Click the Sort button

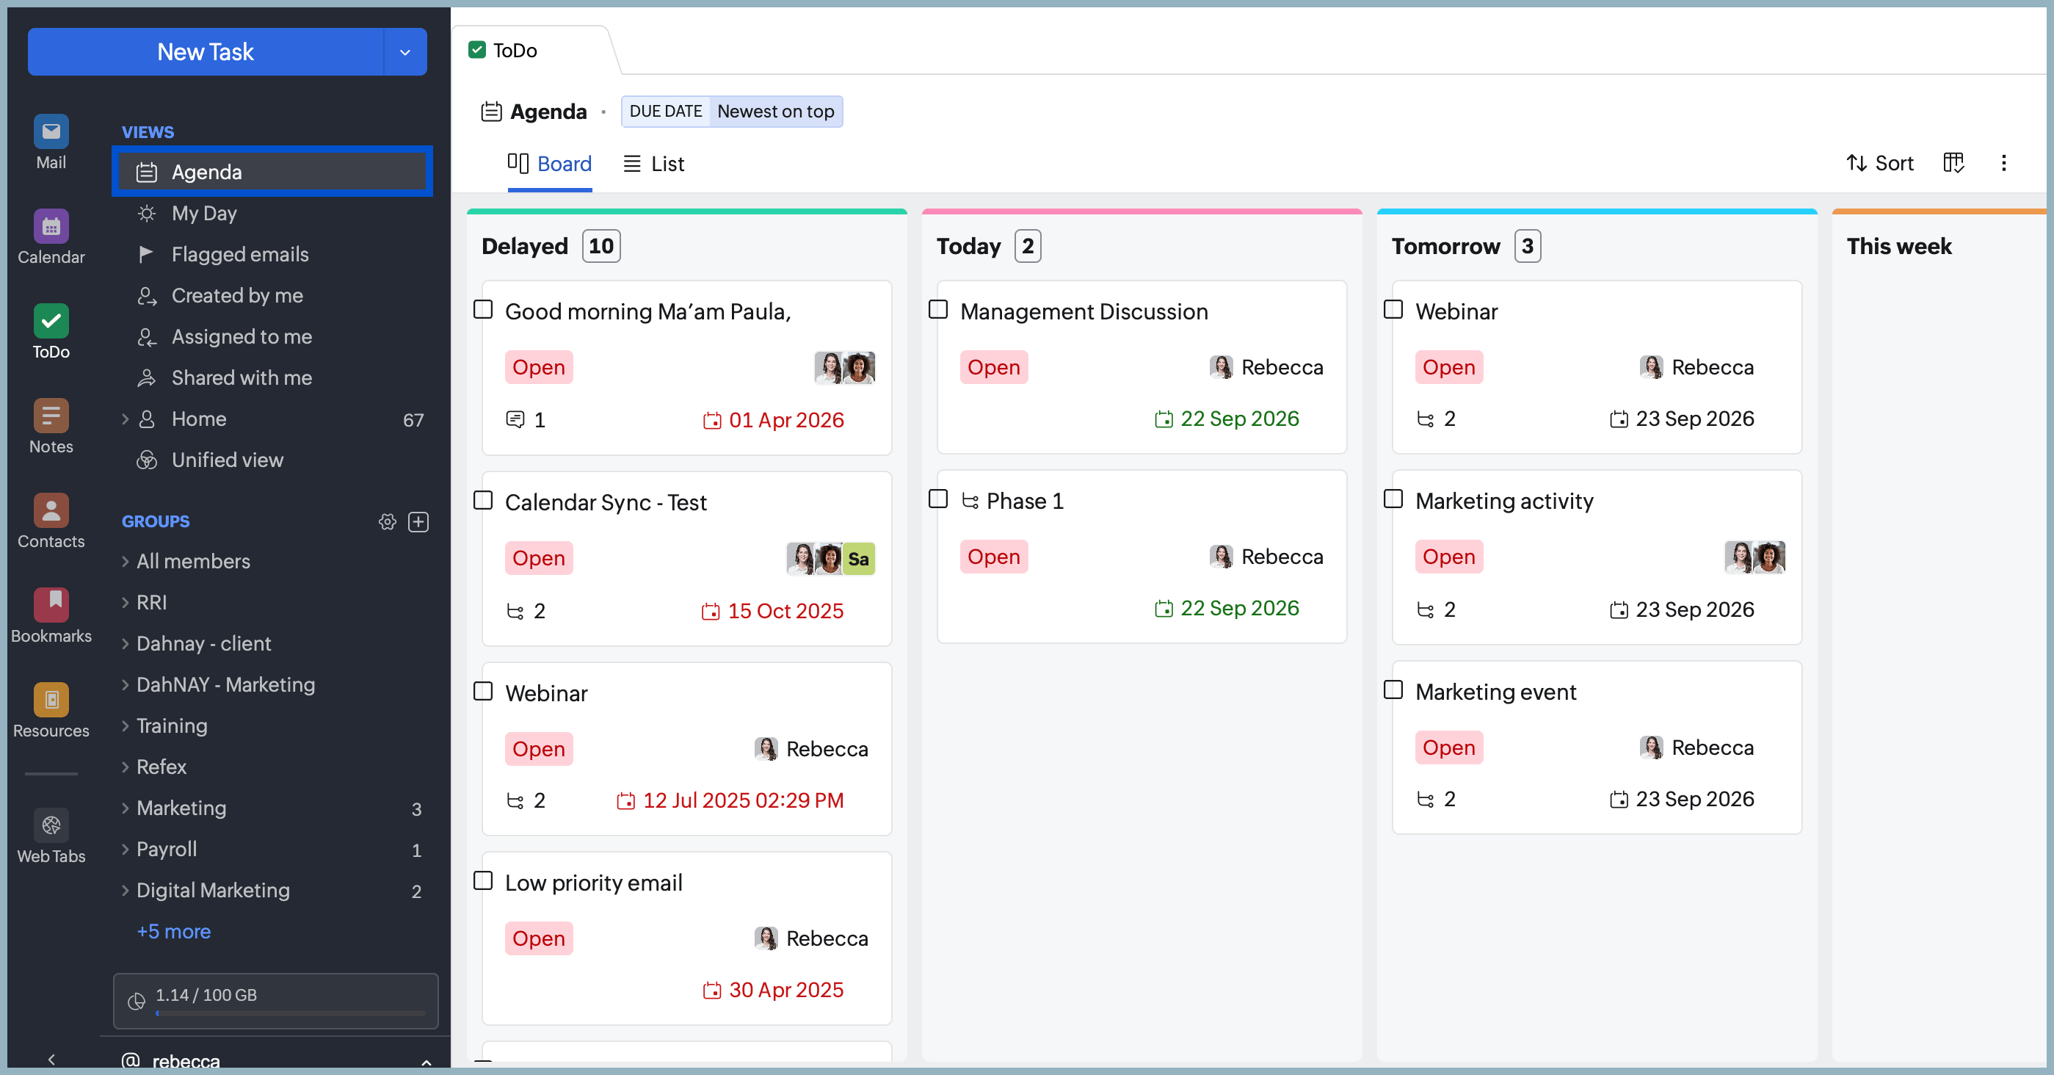[x=1879, y=164]
